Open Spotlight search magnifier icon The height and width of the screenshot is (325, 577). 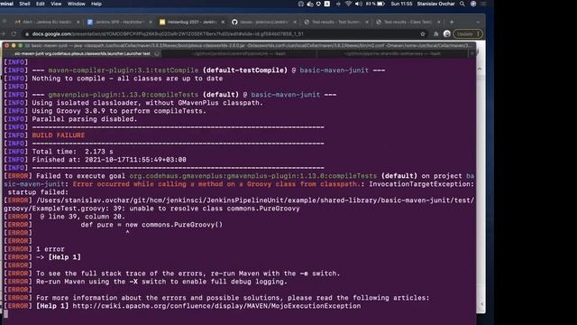point(463,4)
